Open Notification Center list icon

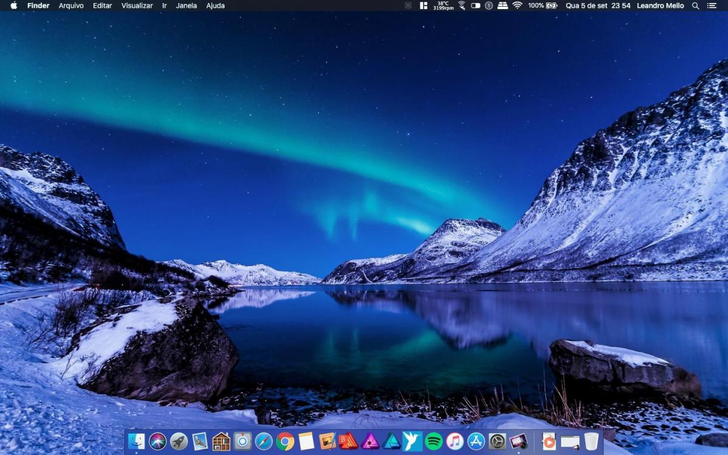[x=712, y=5]
